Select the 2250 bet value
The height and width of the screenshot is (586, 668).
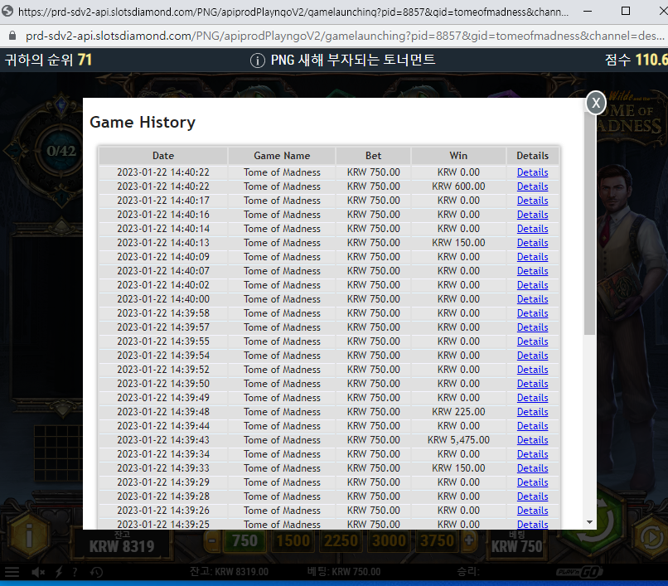coord(341,540)
